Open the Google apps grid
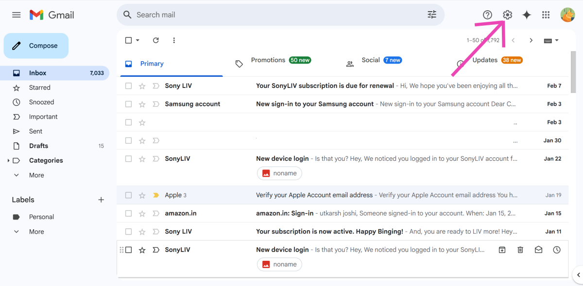 coord(546,15)
